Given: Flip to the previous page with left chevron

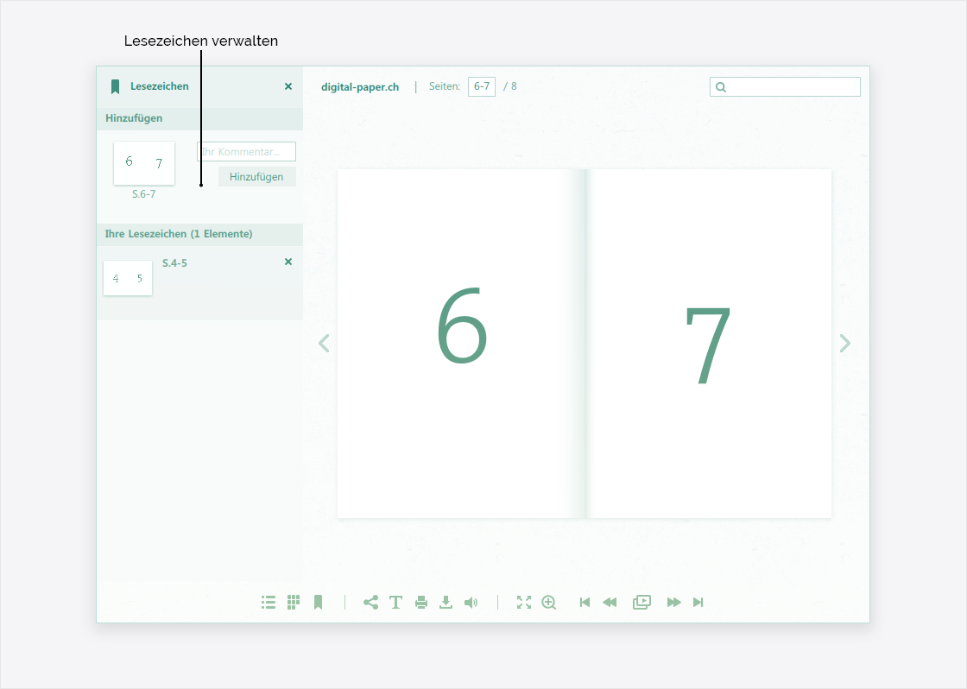Looking at the screenshot, I should (x=324, y=344).
